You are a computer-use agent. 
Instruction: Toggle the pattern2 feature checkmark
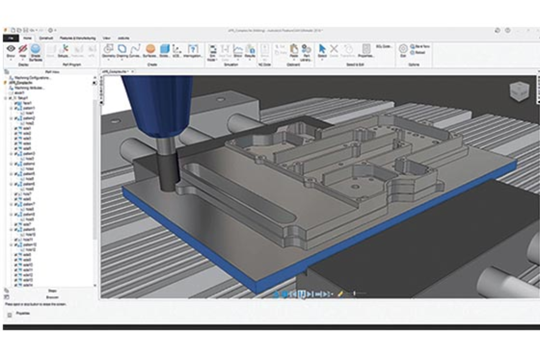16,118
